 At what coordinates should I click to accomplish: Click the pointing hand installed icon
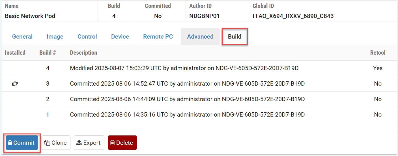pos(15,84)
